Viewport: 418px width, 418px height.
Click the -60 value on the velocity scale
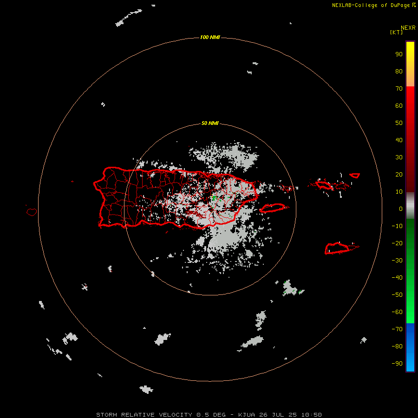(397, 312)
